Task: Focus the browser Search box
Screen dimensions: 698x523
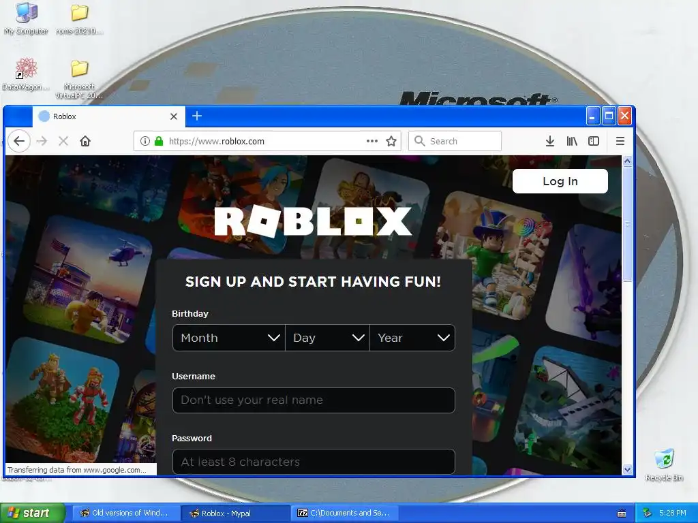Action: click(x=455, y=141)
